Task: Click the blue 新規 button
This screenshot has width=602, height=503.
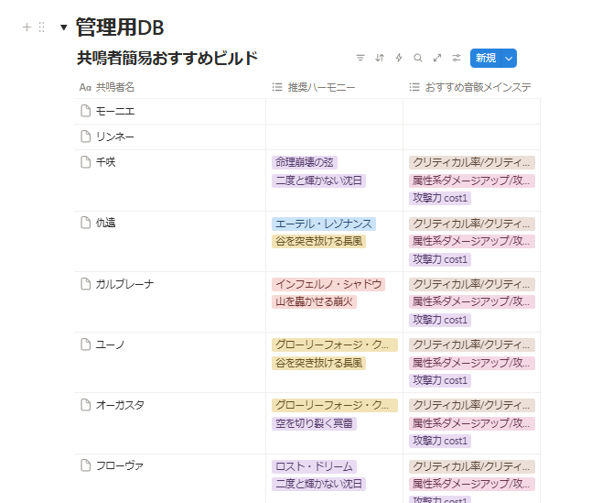Action: coord(485,58)
